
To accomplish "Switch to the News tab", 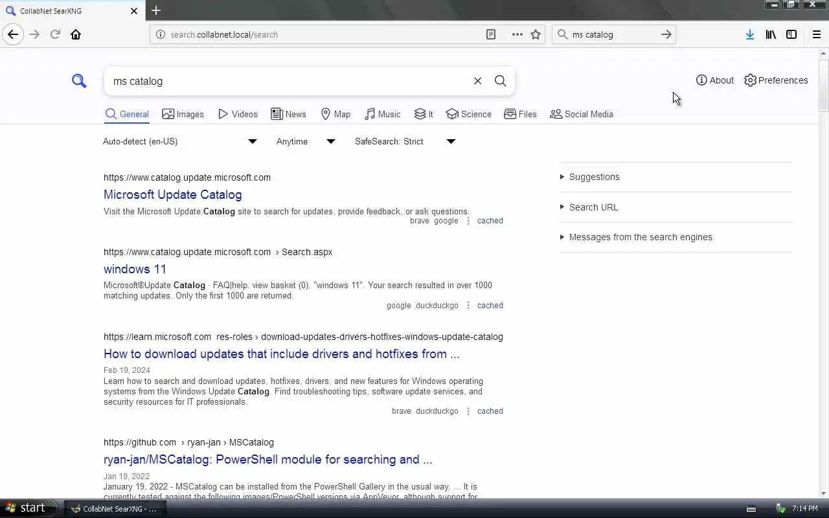I will tap(288, 114).
